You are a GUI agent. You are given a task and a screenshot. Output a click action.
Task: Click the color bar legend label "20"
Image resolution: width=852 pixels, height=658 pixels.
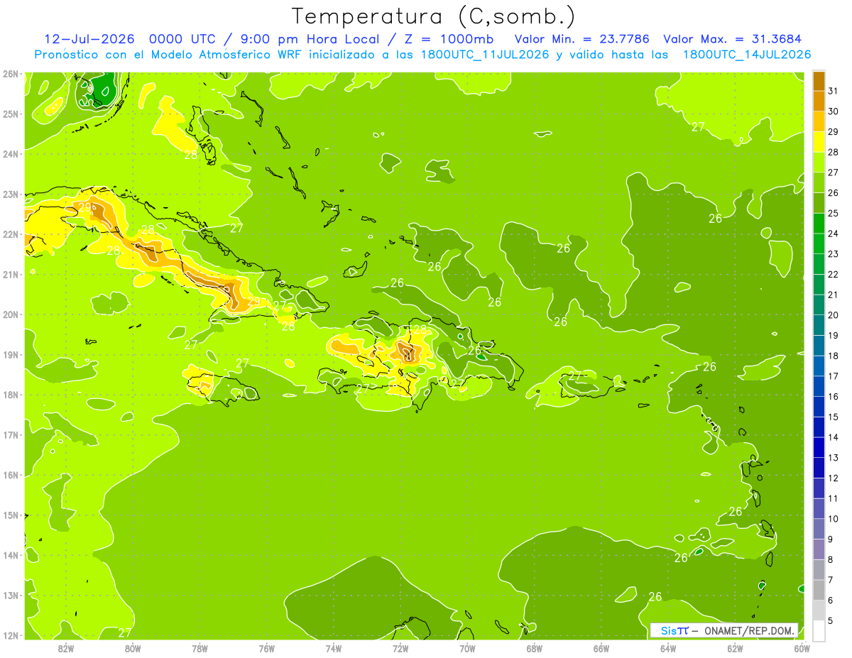[x=834, y=315]
